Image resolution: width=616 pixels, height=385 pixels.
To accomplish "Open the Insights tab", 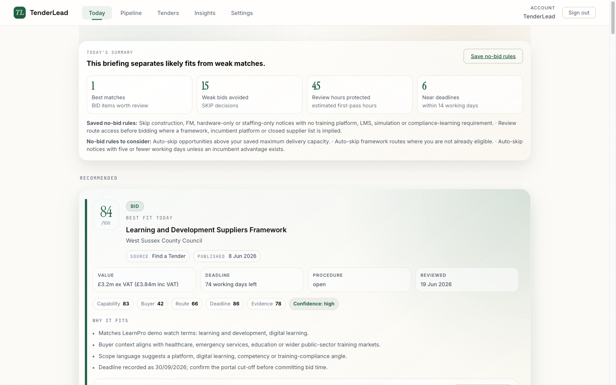I will [205, 13].
